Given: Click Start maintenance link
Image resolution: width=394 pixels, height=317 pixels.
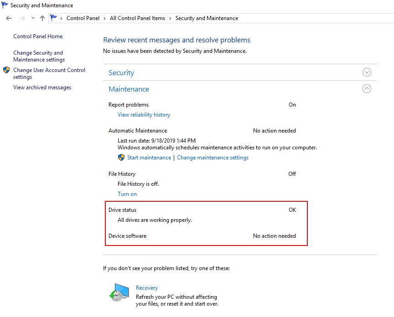Looking at the screenshot, I should click(x=149, y=158).
